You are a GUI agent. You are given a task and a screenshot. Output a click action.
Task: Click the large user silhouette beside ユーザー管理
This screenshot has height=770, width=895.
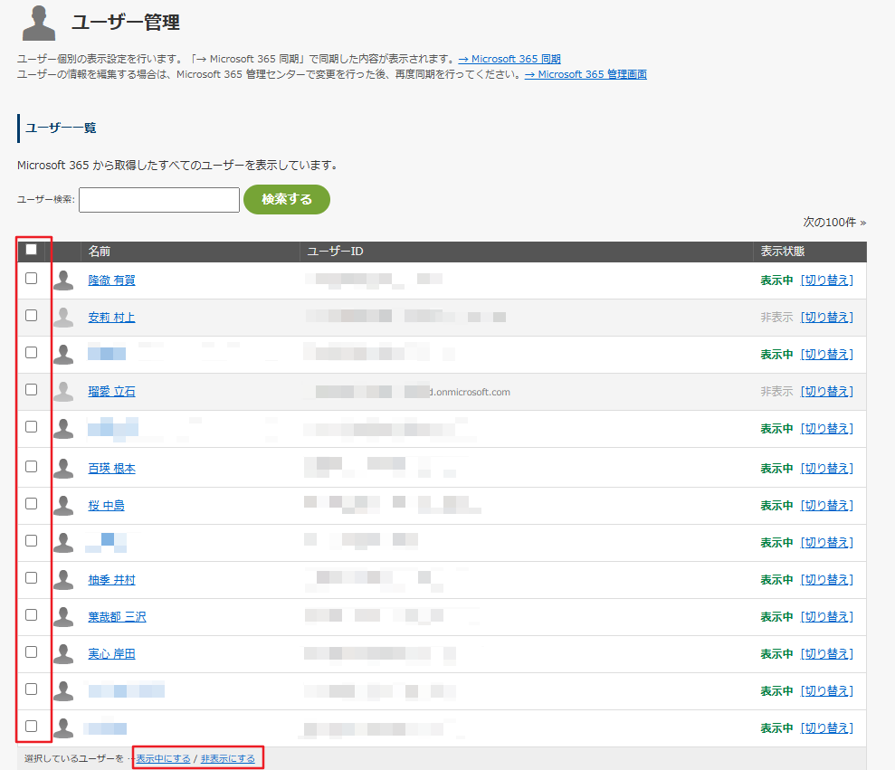point(39,24)
